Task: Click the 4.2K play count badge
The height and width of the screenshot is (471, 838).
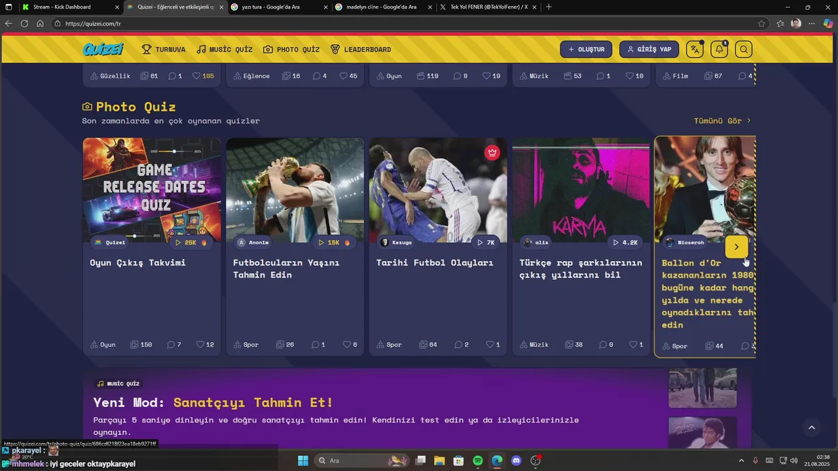Action: [x=625, y=243]
